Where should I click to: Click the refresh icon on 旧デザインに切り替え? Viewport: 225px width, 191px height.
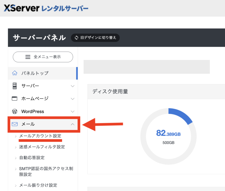tap(76, 38)
